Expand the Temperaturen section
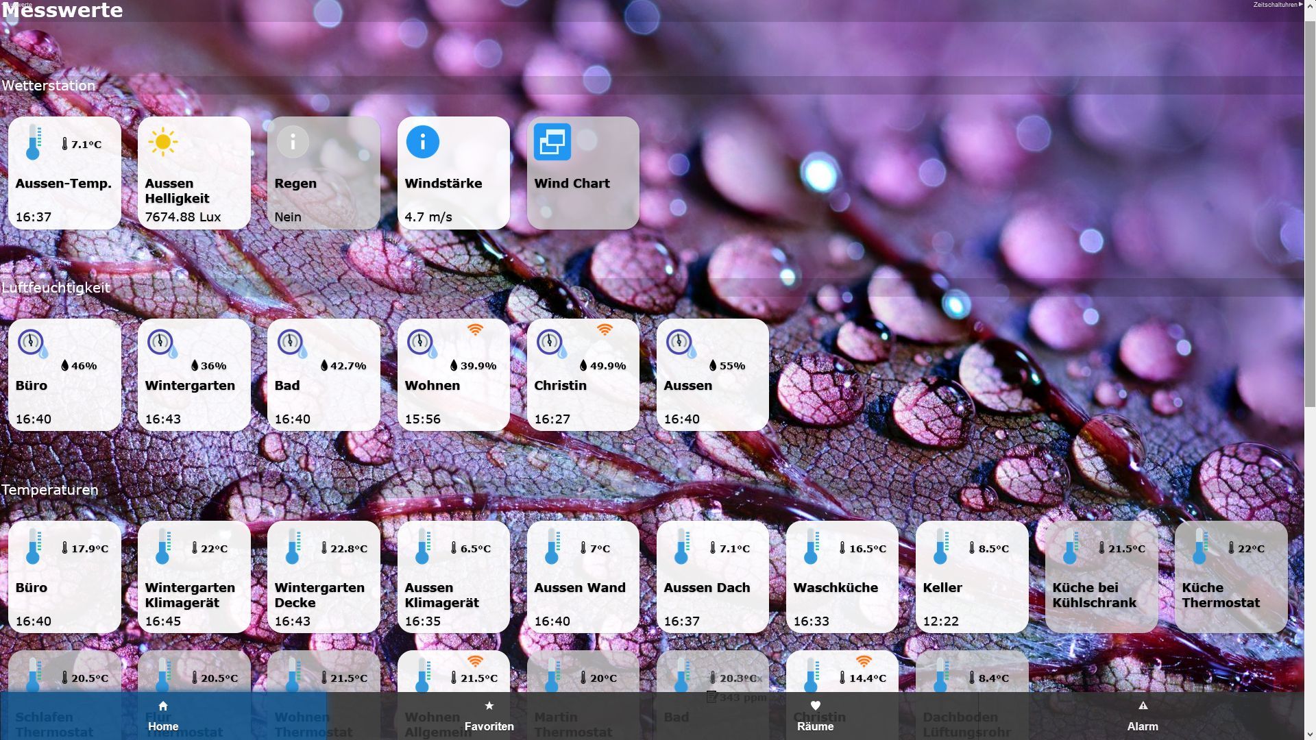This screenshot has width=1316, height=740. [50, 488]
